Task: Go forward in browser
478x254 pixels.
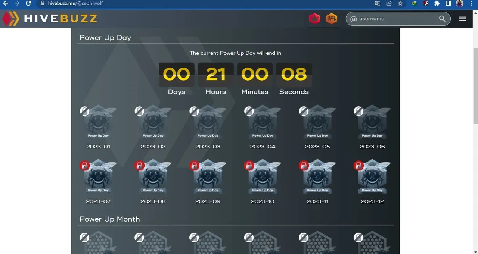Action: 17,3
